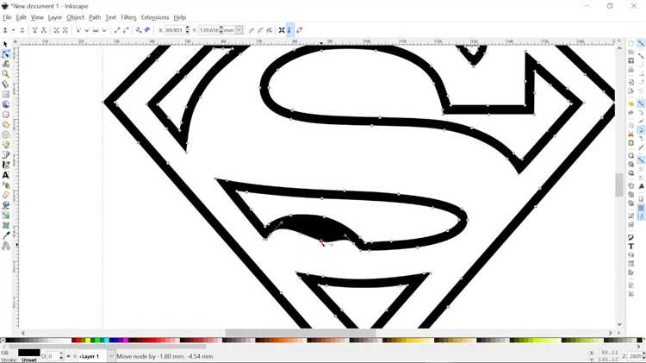Select the Ellipse tool
This screenshot has width=646, height=363.
pos(5,115)
